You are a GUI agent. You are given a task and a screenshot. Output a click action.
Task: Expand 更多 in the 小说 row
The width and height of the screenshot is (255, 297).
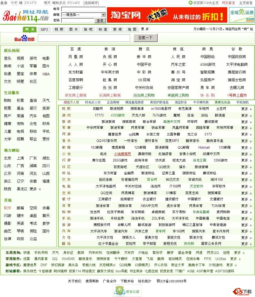pyautogui.click(x=246, y=154)
